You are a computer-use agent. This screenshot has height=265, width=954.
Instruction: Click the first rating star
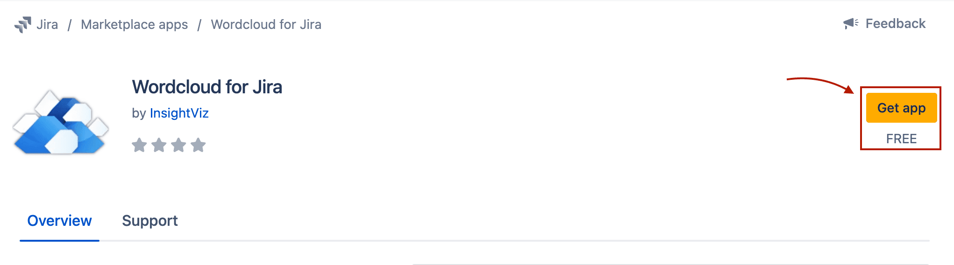139,145
